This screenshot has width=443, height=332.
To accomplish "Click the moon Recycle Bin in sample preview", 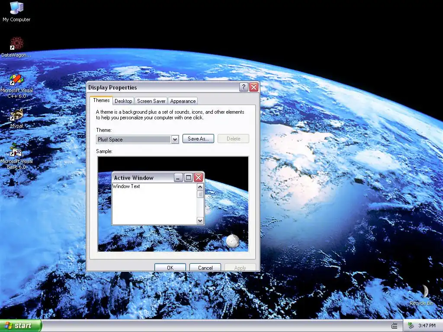I will pyautogui.click(x=232, y=241).
